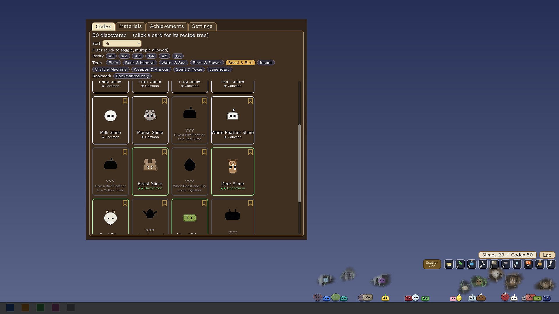Filter by Plant & Flower type
Screen dimensions: 559x314
(207, 63)
